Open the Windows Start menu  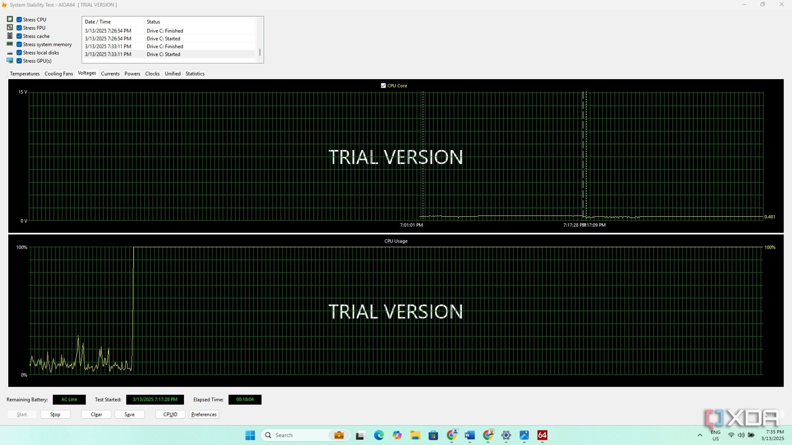250,435
